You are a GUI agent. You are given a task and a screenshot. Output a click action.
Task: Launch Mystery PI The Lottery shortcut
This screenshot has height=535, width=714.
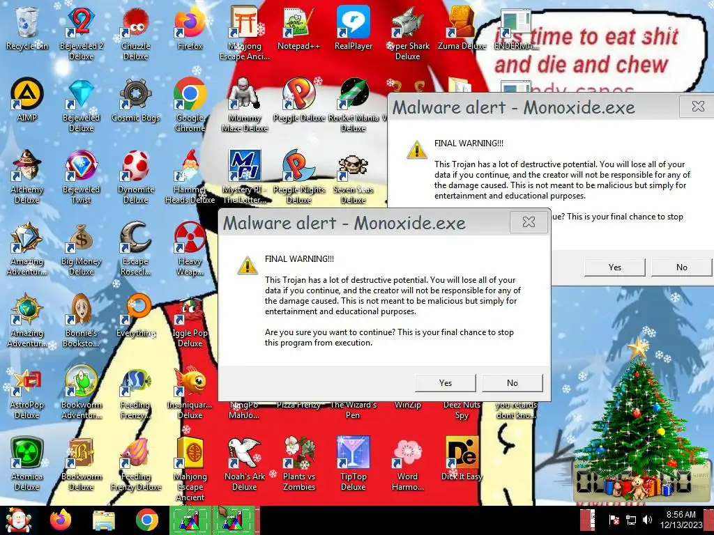point(245,176)
